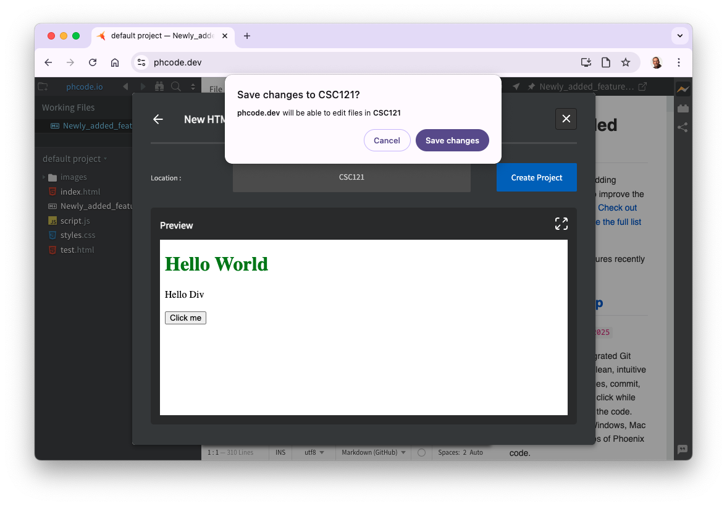Click the Create Project button
This screenshot has width=727, height=506.
(x=536, y=177)
